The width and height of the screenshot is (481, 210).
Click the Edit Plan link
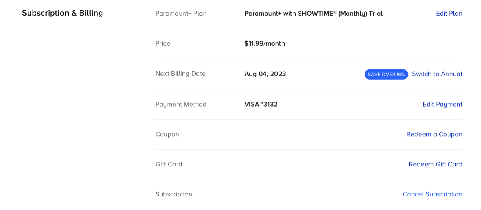point(449,14)
